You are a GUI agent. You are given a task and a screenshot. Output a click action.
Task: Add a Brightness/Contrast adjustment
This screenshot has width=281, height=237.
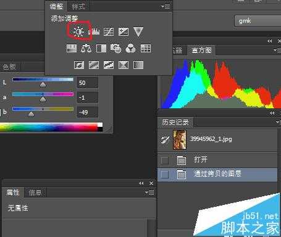click(x=78, y=31)
